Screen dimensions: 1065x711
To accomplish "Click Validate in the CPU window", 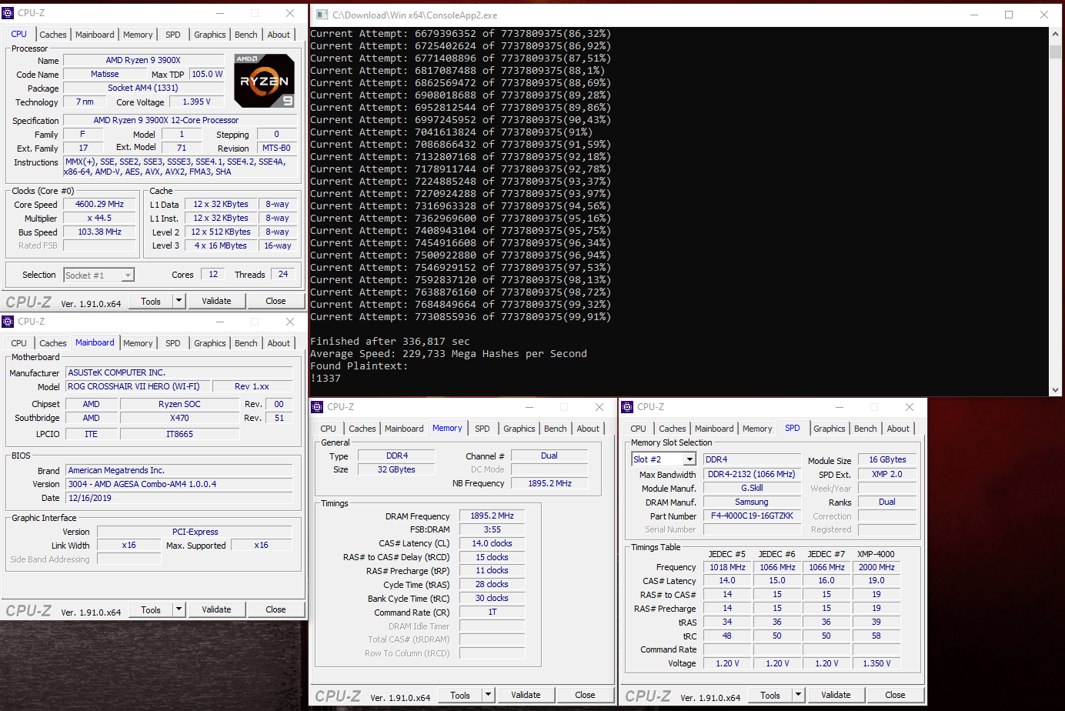I will click(216, 301).
